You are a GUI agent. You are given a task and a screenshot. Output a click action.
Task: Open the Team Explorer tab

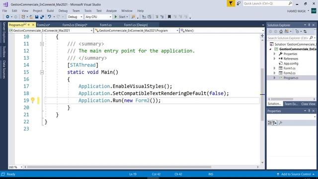(x=291, y=104)
